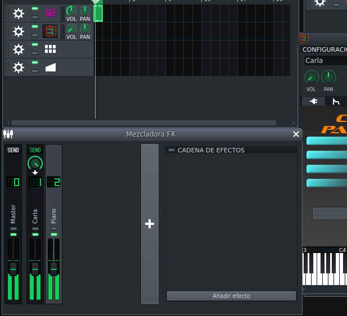The image size is (347, 316).
Task: Click the SF2 track's VOL knob
Action: point(71,11)
